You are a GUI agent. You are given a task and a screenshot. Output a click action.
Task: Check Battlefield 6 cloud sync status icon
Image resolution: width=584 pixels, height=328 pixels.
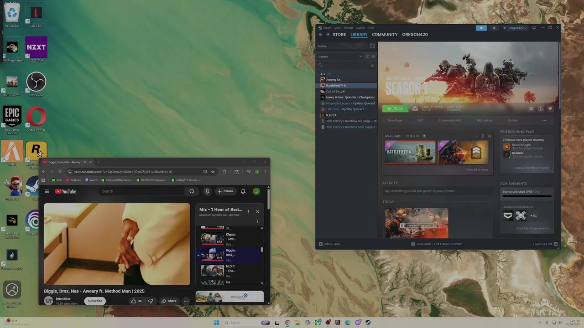[x=415, y=109]
